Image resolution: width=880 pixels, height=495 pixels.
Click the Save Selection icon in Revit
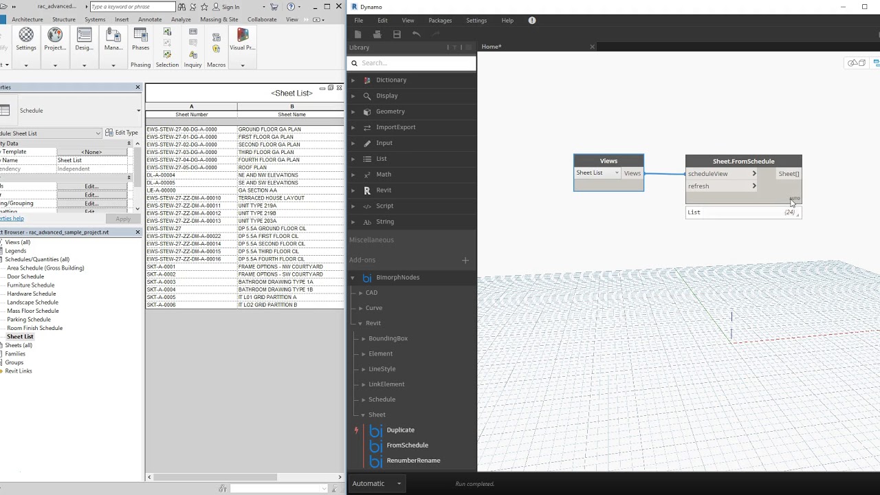pyautogui.click(x=167, y=32)
